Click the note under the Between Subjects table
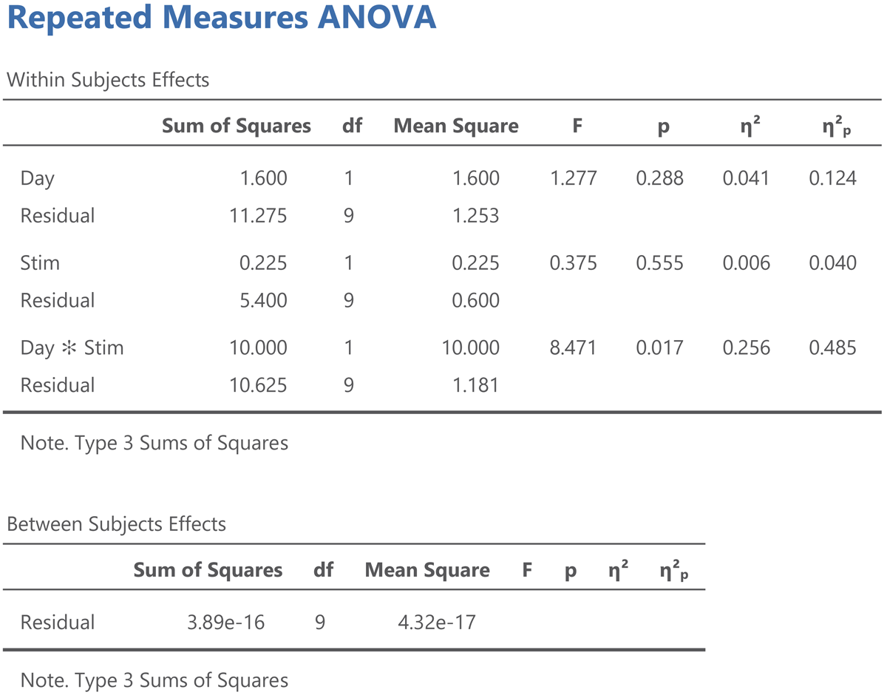Screen dimensions: 887x695 coord(154,680)
